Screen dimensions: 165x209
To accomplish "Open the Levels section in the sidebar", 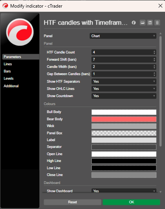I will (9, 78).
